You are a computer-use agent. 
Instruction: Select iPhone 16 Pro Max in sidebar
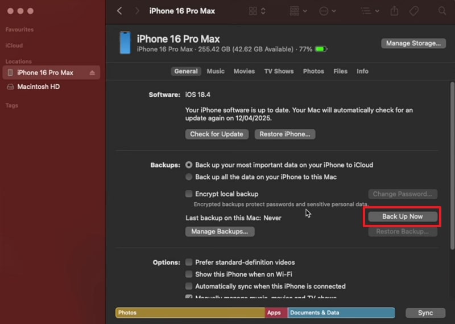pos(51,73)
